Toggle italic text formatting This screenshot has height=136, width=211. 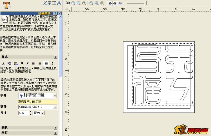[28, 63]
